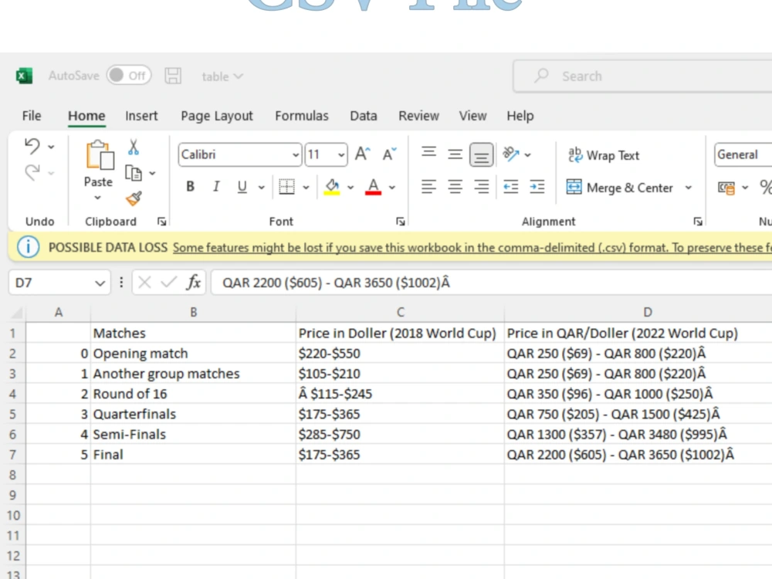Align text left
The height and width of the screenshot is (579, 772).
coord(428,187)
